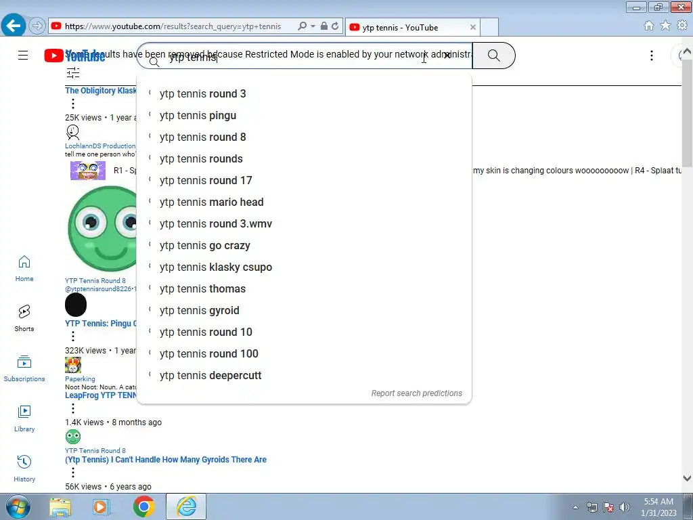Choose suggestion 'ytp tennis pingu'
The width and height of the screenshot is (693, 520).
click(x=304, y=115)
